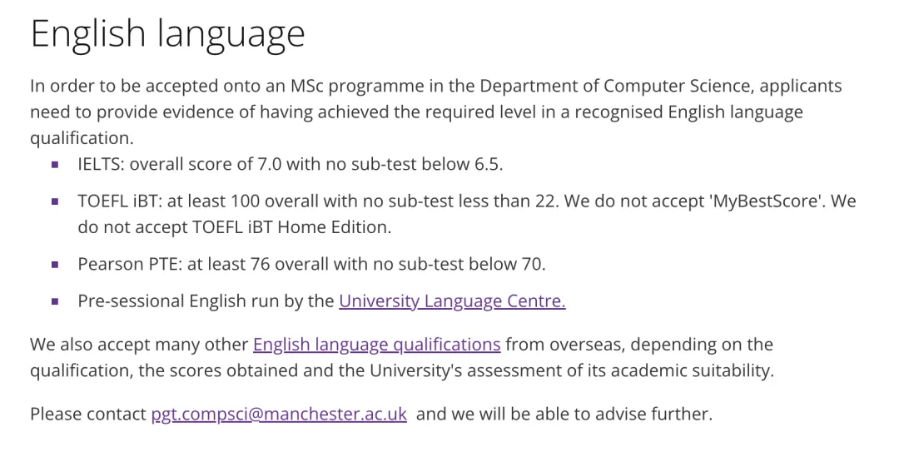Click the square bullet beside IELTS
The image size is (899, 452).
coord(55,165)
